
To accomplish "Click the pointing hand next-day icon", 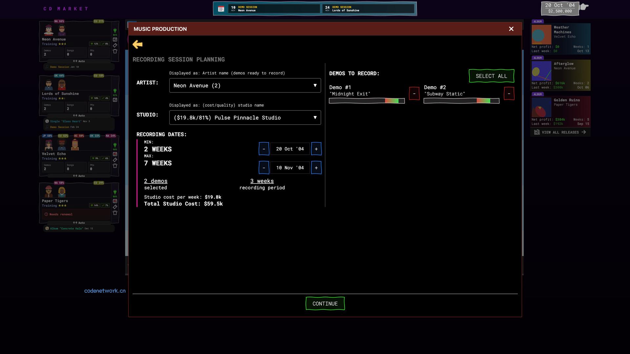I will tap(584, 7).
